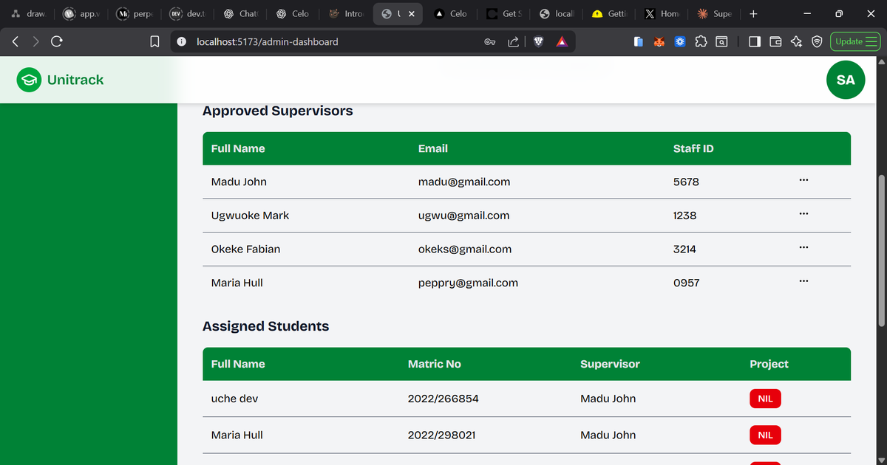Reload the page with refresh icon
This screenshot has height=465, width=887.
click(57, 41)
